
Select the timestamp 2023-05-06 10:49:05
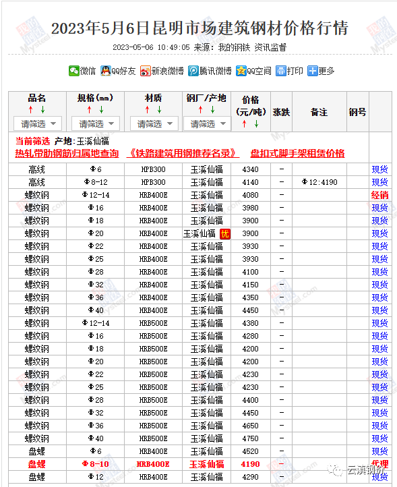point(151,47)
